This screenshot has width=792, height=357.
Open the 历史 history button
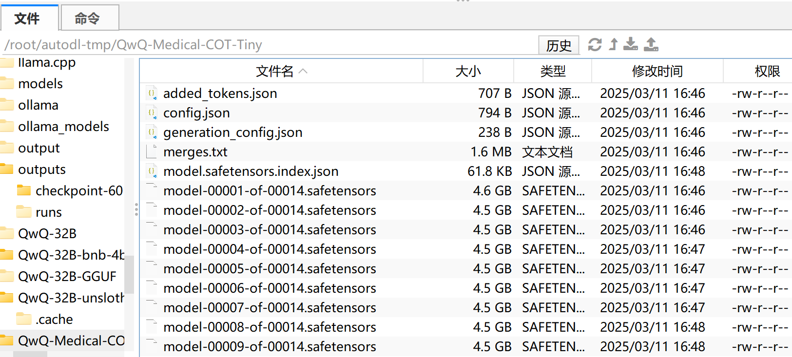pyautogui.click(x=559, y=45)
